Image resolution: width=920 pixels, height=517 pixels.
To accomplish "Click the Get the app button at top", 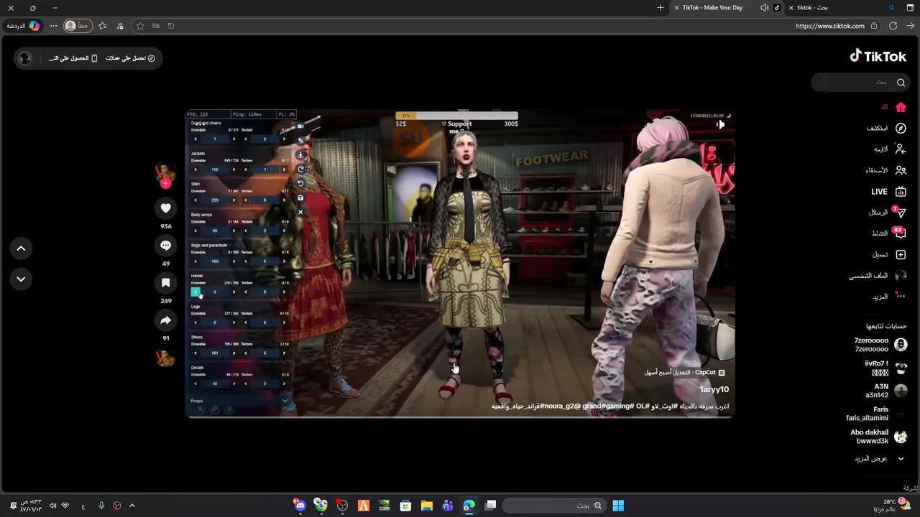I will [73, 58].
